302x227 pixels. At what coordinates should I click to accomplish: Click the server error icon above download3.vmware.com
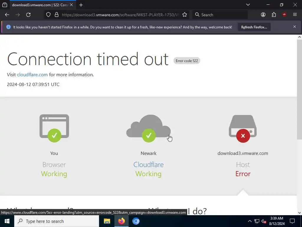point(243,129)
